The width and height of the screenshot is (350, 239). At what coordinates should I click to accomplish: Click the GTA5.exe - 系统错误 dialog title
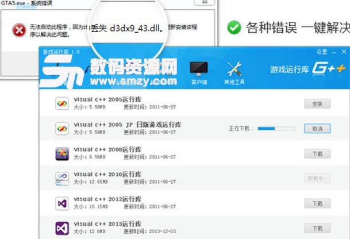[26, 3]
